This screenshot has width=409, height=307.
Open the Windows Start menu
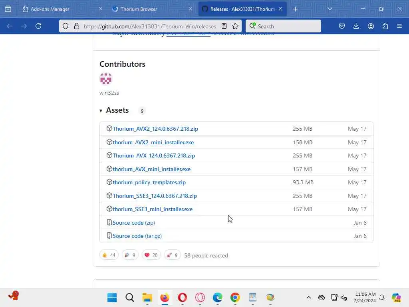coord(112,297)
